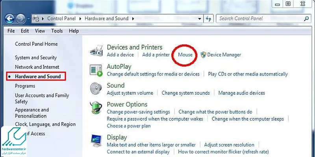Click Play CDs or other media automatically
The height and width of the screenshot is (157, 315).
click(248, 74)
